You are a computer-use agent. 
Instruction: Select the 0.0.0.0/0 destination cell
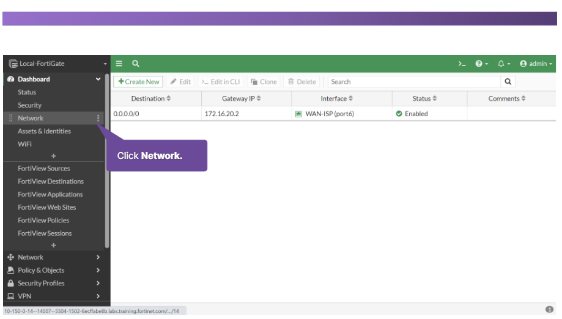[x=156, y=114]
